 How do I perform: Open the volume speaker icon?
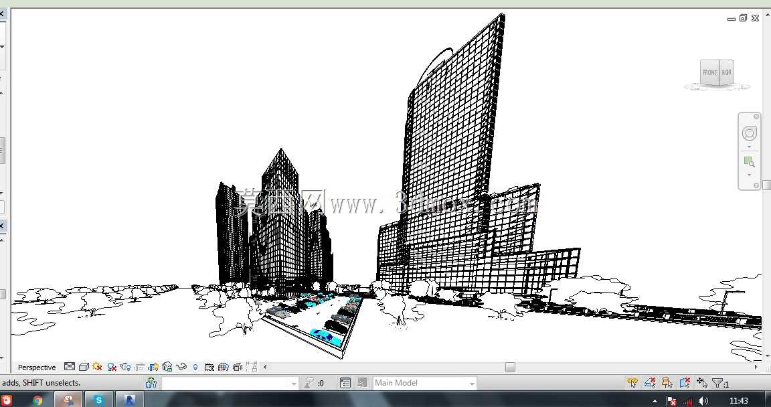point(703,401)
